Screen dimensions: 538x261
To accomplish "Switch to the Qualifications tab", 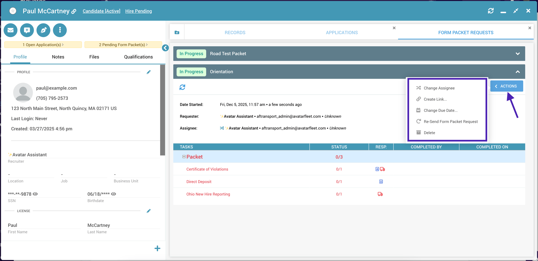I will [138, 57].
